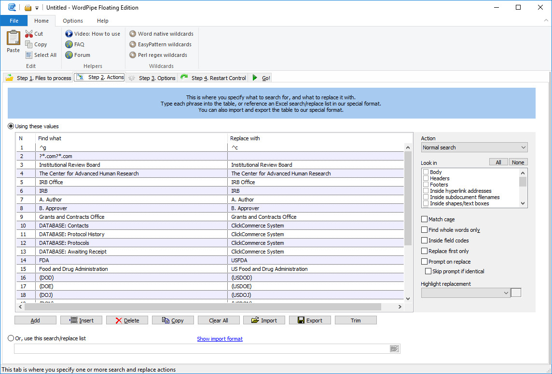
Task: Click the Go! green arrow
Action: [256, 78]
